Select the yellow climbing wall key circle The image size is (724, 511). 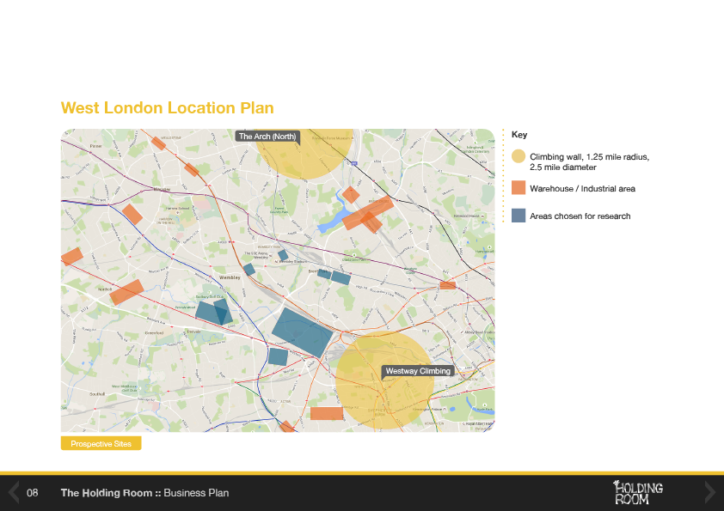click(x=518, y=156)
